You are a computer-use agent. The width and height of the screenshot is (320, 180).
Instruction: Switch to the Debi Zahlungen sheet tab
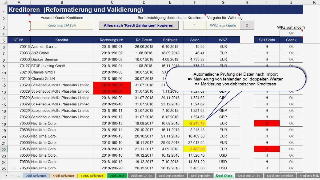pos(36,176)
